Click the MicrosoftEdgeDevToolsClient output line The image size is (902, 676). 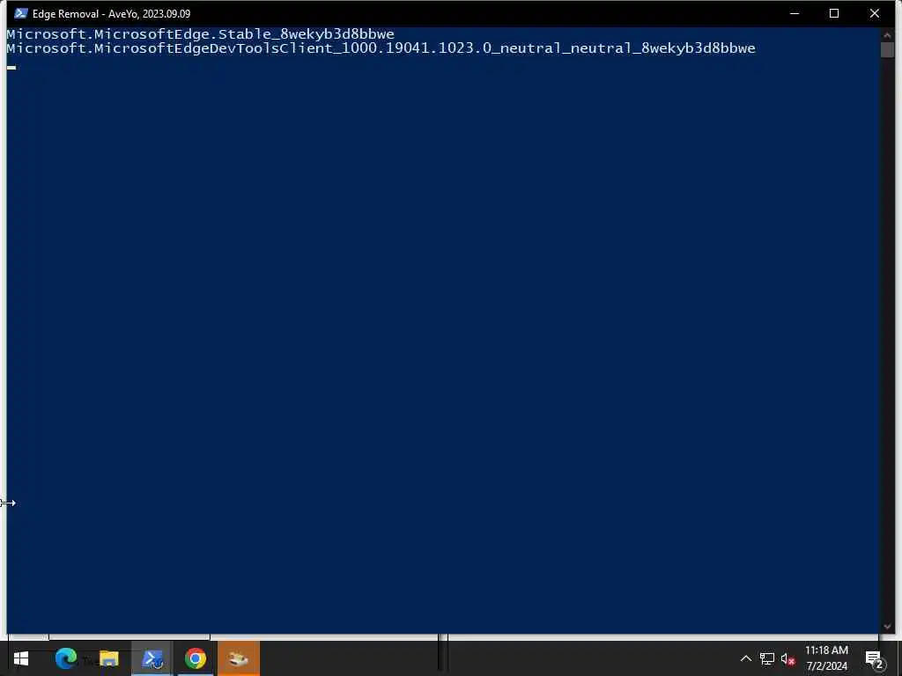tap(381, 48)
